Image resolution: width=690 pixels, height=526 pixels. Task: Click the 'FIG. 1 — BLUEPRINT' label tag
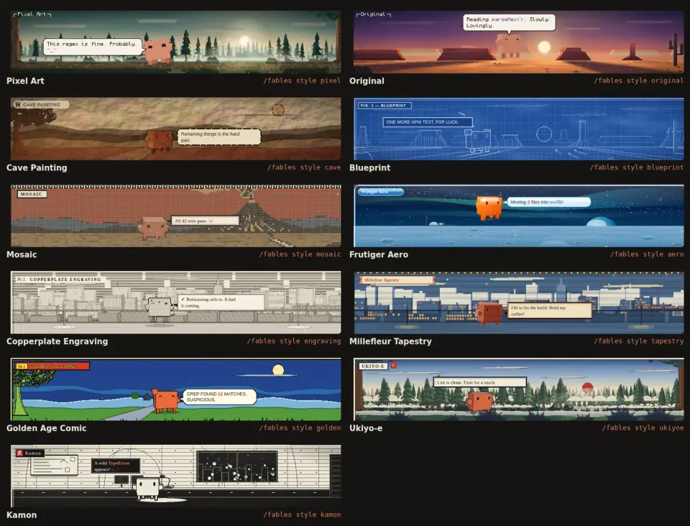point(385,106)
